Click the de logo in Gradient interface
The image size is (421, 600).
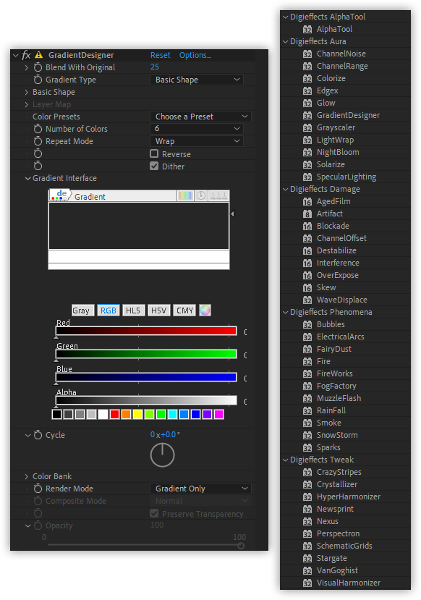click(x=61, y=195)
